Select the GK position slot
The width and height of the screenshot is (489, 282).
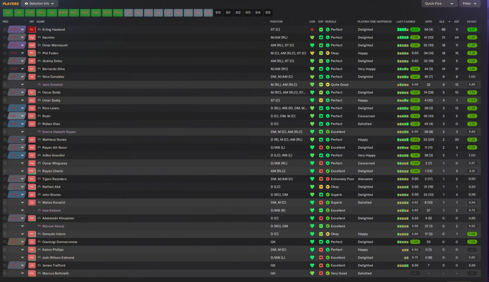8,13
